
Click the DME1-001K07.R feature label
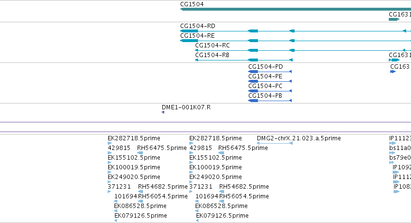point(186,107)
